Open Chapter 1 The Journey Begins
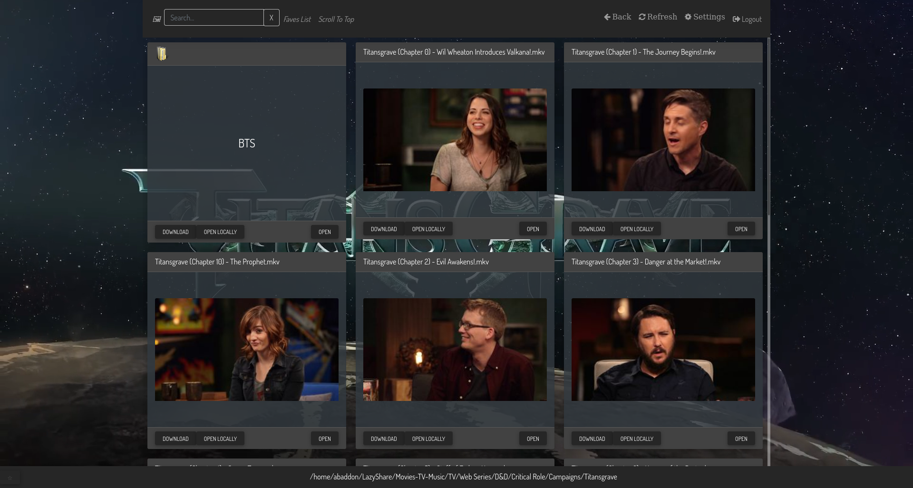The image size is (913, 488). click(x=741, y=229)
